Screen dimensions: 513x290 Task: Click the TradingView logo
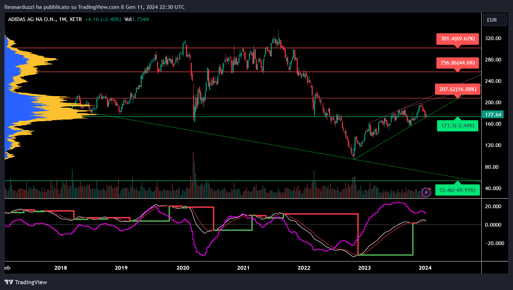click(26, 282)
